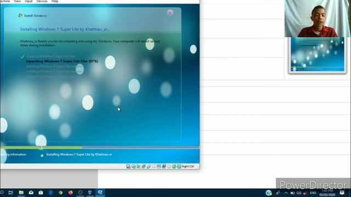Open the Machine menu in VirtualBox
Image resolution: width=351 pixels, height=197 pixels.
click(x=5, y=1)
